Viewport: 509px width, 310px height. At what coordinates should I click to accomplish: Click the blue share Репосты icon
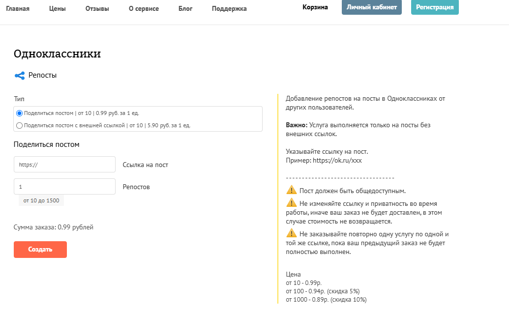click(20, 76)
